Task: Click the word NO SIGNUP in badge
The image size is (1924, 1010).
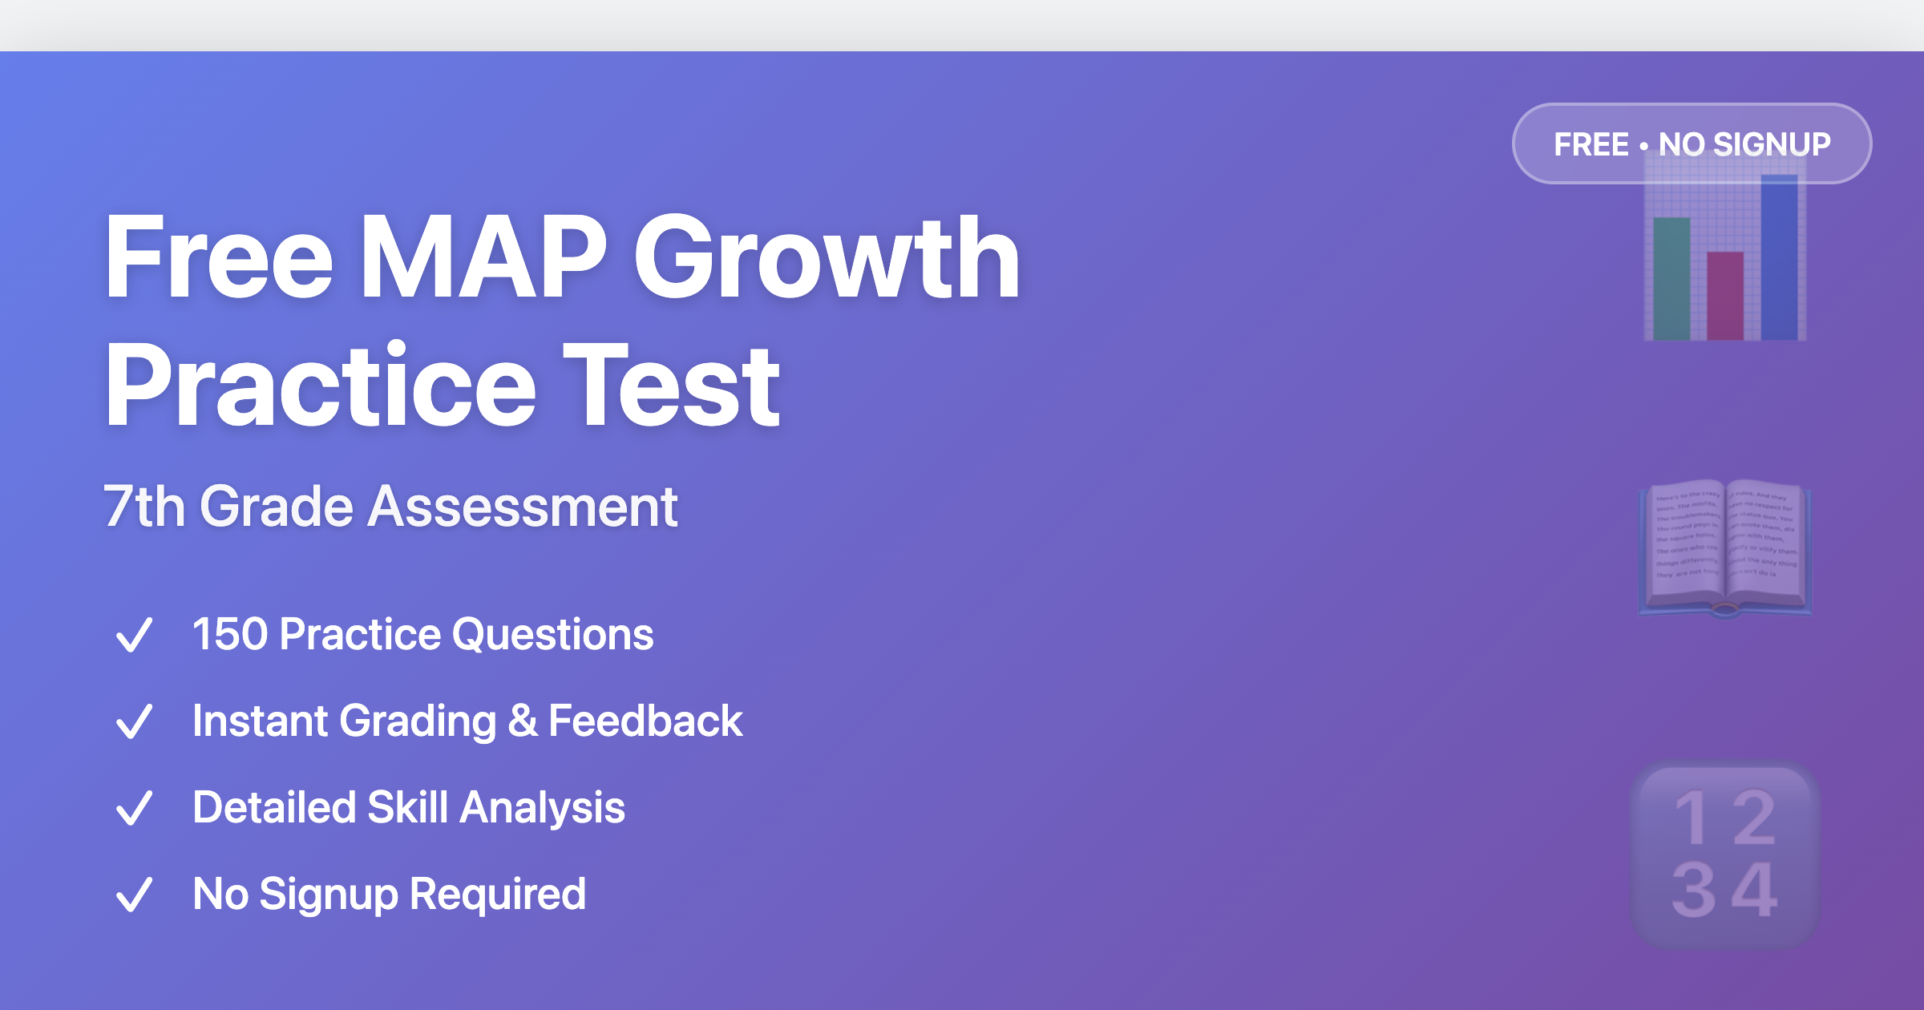Action: (x=1744, y=144)
